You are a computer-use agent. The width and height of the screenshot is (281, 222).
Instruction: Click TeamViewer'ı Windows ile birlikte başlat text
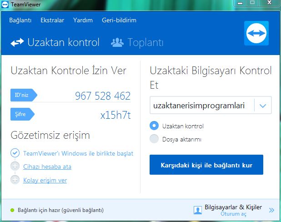coord(78,153)
